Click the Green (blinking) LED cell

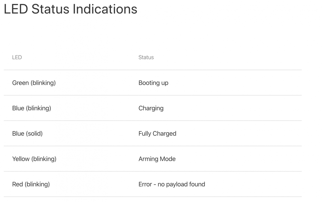[x=34, y=83]
